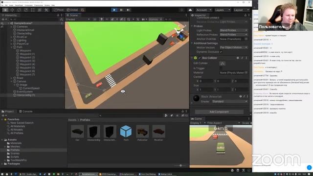Image resolution: width=313 pixels, height=176 pixels.
Task: Open the Windows Start button
Action: coord(2,174)
